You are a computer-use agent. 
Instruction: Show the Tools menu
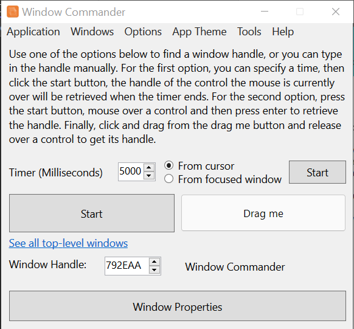[x=249, y=32]
